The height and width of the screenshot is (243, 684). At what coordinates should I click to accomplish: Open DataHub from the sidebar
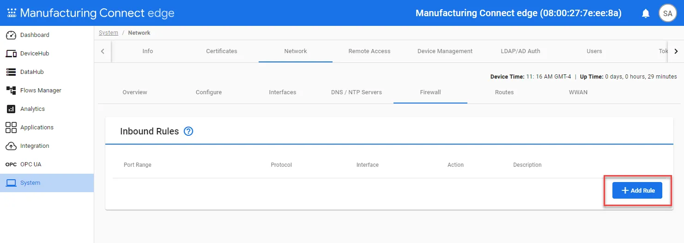tap(47, 72)
